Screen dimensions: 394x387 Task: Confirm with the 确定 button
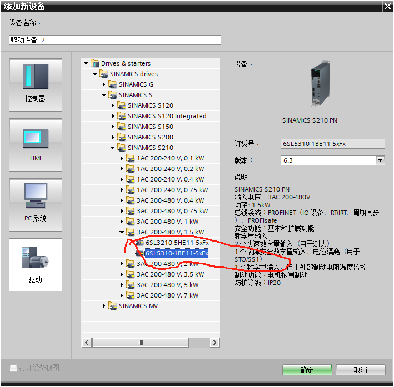pyautogui.click(x=307, y=370)
